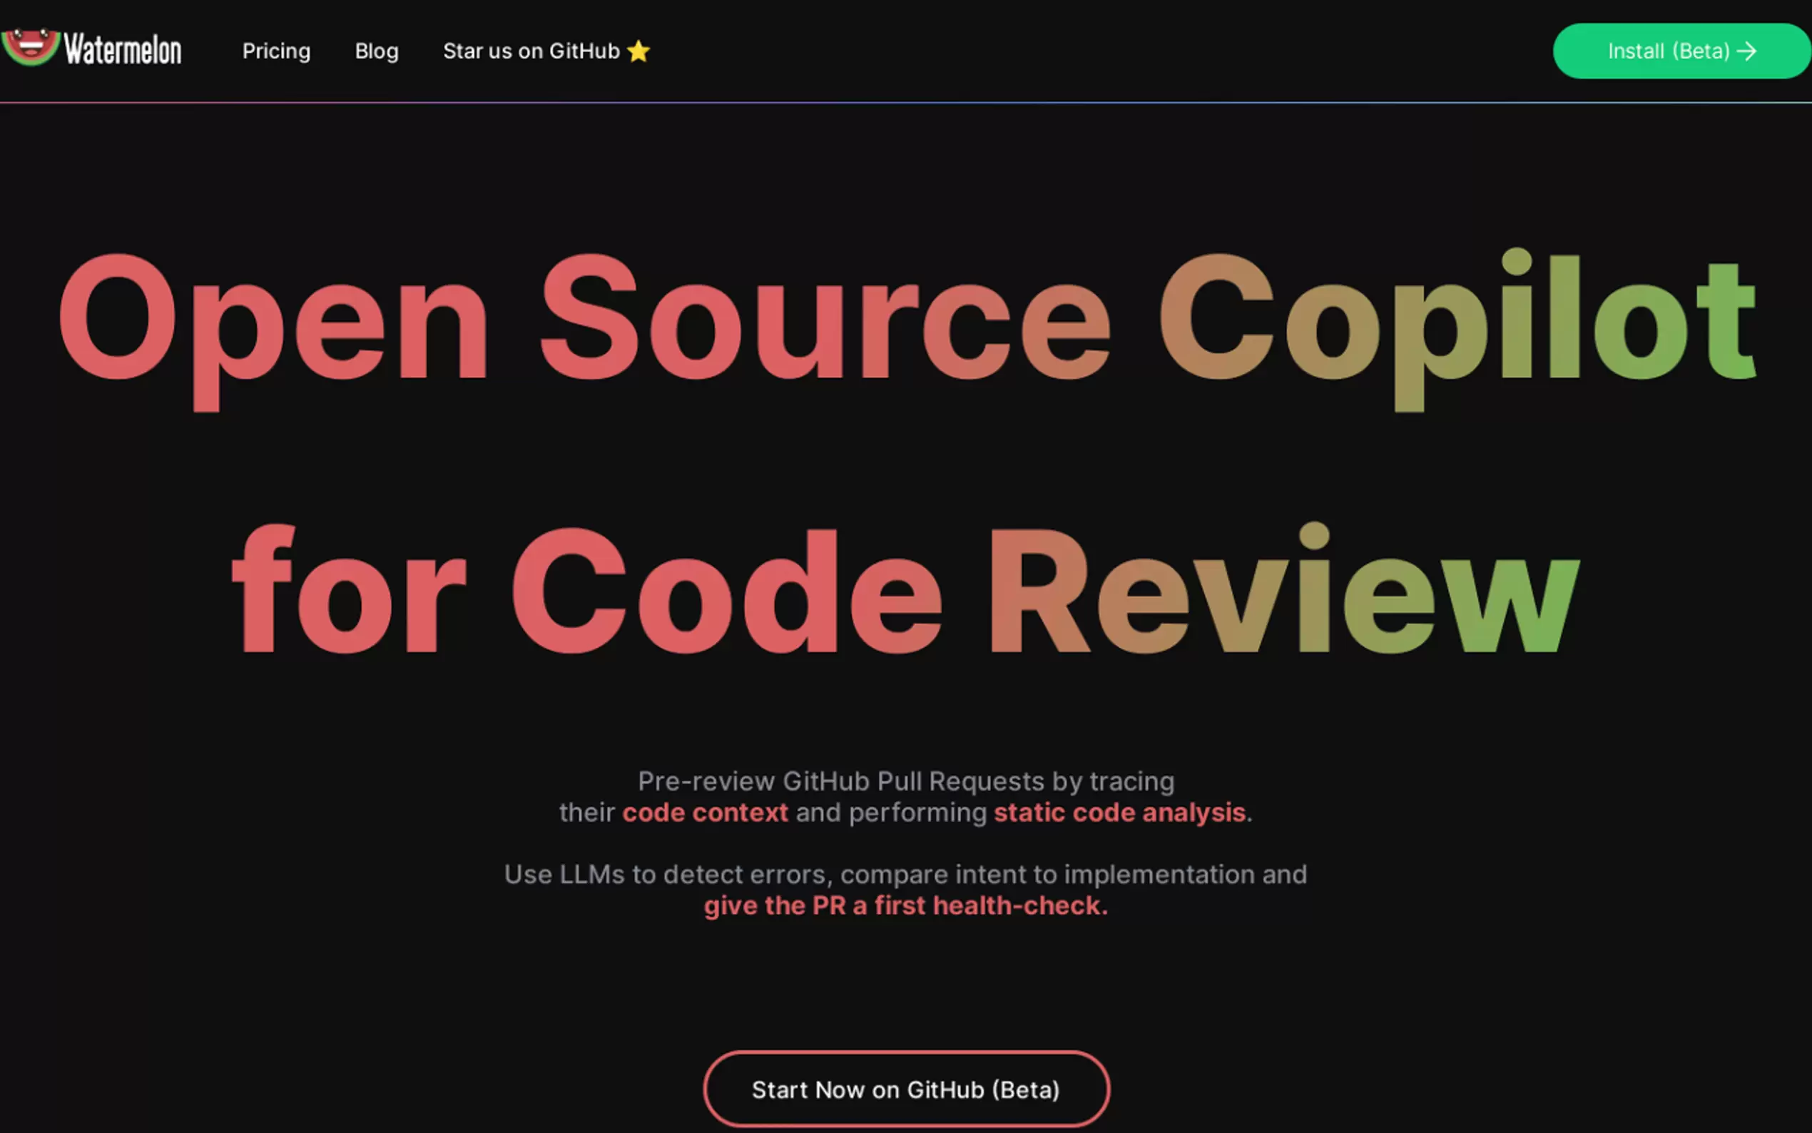Viewport: 1812px width, 1133px height.
Task: Click the Watermelon brand name text
Action: click(123, 49)
